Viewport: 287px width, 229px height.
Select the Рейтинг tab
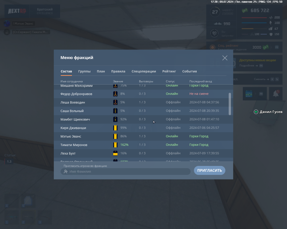coord(169,71)
